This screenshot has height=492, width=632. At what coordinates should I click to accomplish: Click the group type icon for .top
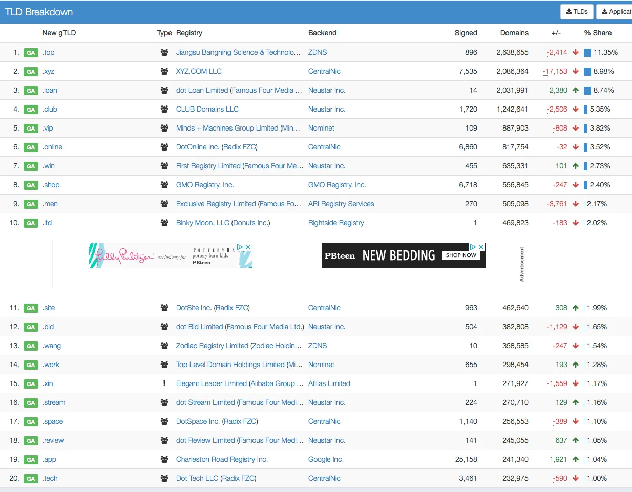[x=164, y=52]
